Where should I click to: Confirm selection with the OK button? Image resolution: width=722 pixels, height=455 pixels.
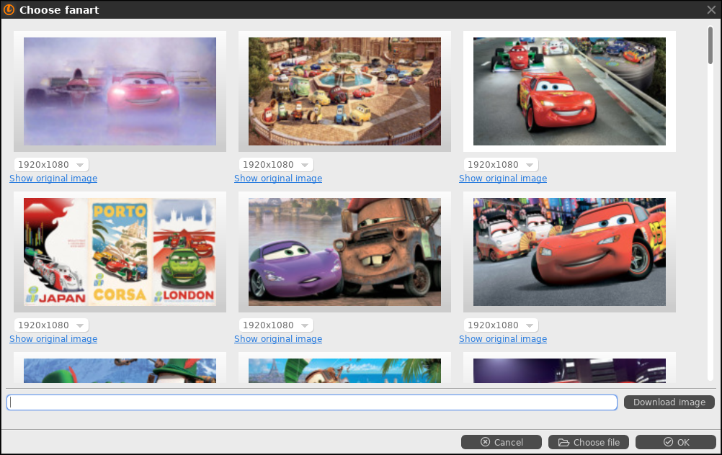676,442
